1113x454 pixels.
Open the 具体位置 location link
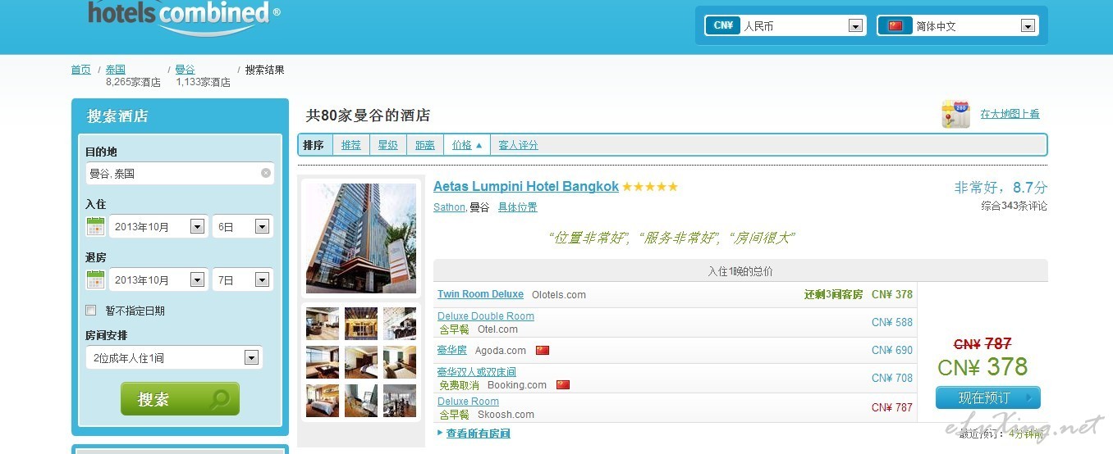(x=518, y=207)
